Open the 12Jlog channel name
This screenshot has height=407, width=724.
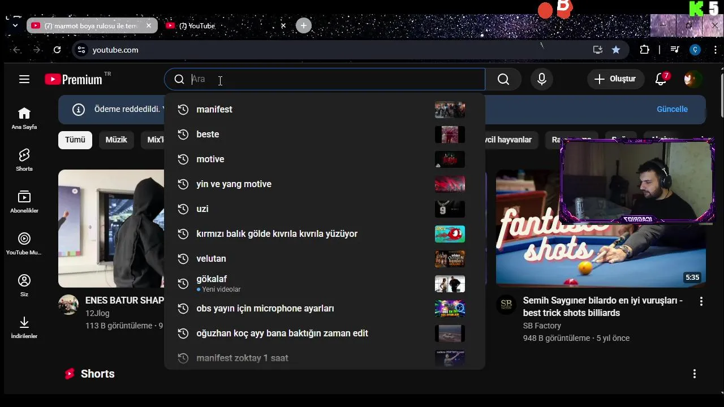point(97,313)
